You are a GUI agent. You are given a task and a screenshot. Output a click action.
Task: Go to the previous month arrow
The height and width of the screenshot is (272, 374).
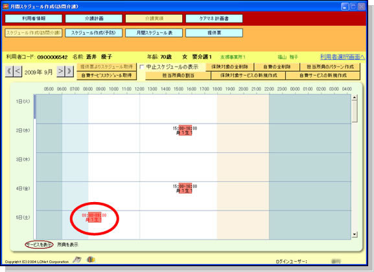[x=18, y=71]
